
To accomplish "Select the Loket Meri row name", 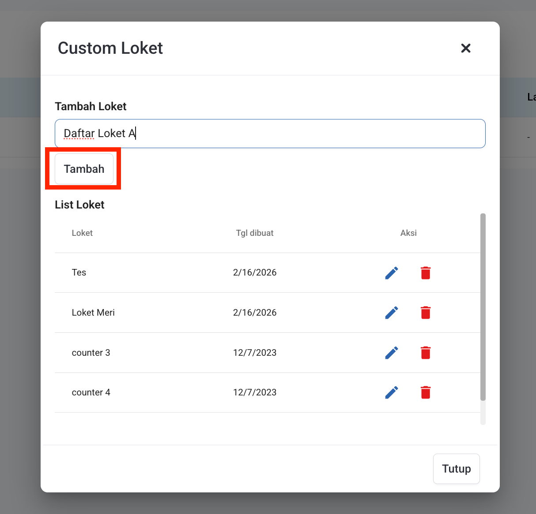I will coord(93,313).
